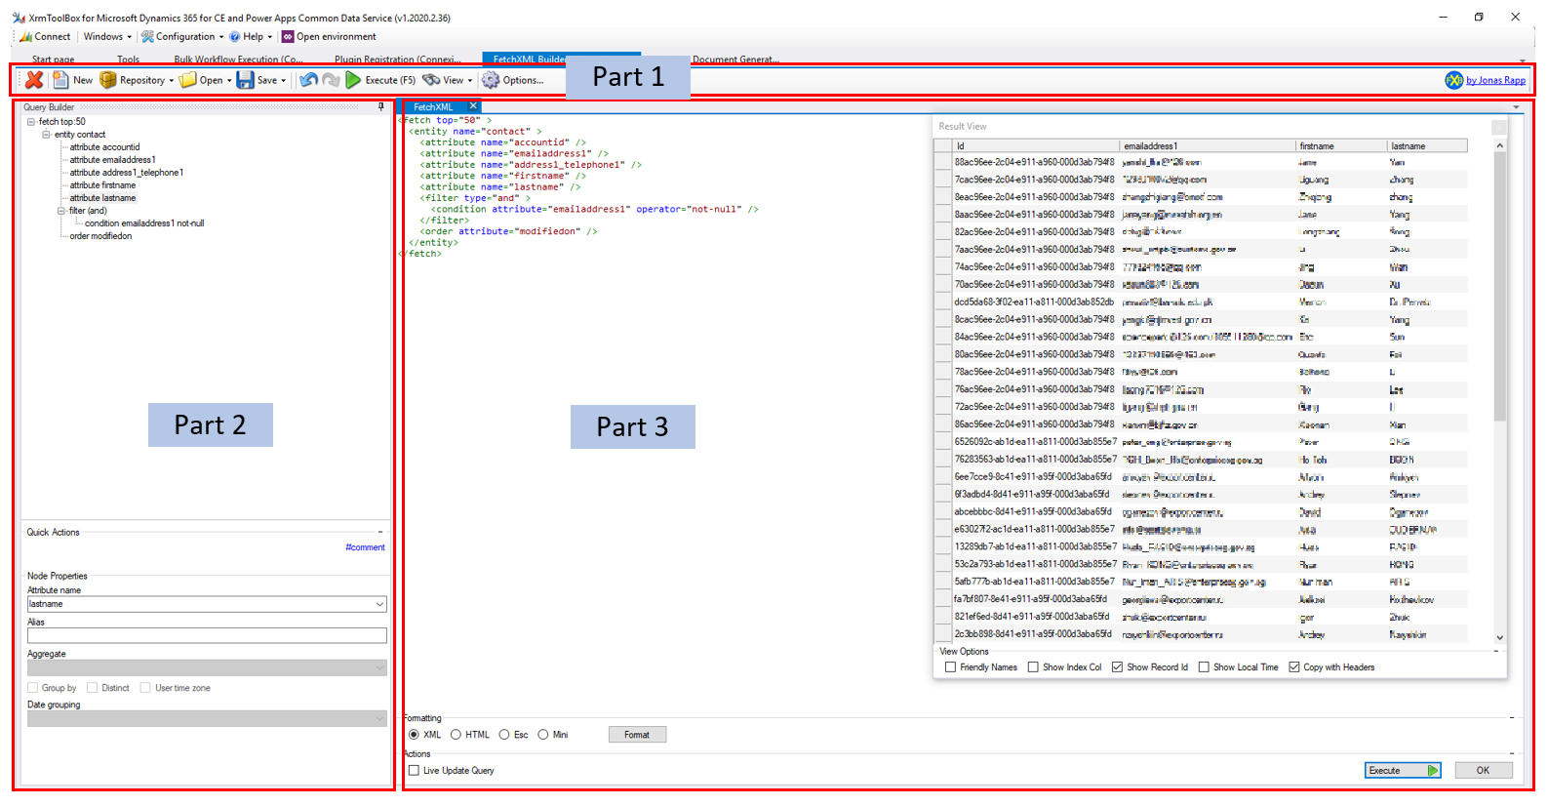This screenshot has width=1548, height=806.
Task: Click the Connect icon in menu bar
Action: tap(25, 36)
